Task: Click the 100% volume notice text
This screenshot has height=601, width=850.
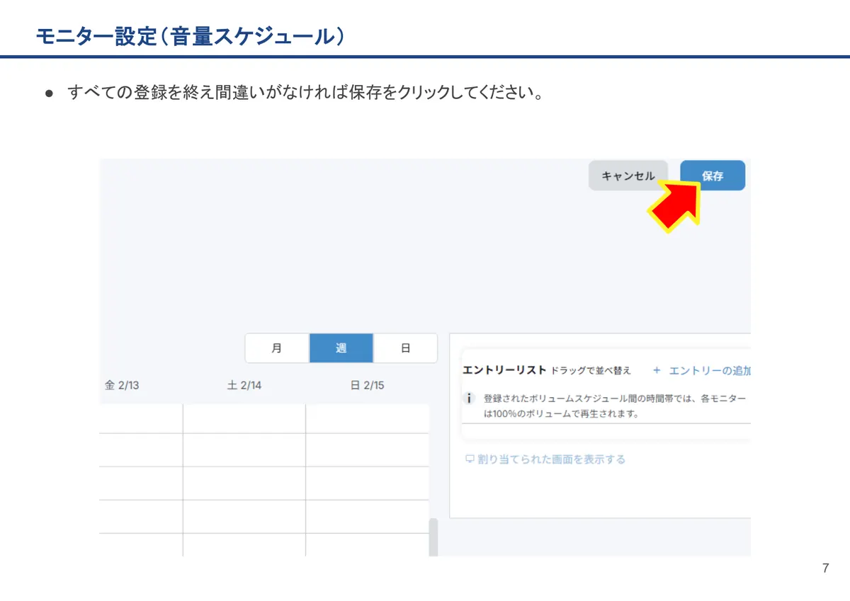Action: coord(615,406)
